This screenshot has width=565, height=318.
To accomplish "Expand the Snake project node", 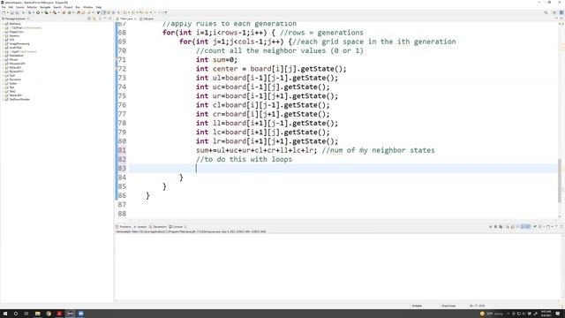I will click(3, 83).
